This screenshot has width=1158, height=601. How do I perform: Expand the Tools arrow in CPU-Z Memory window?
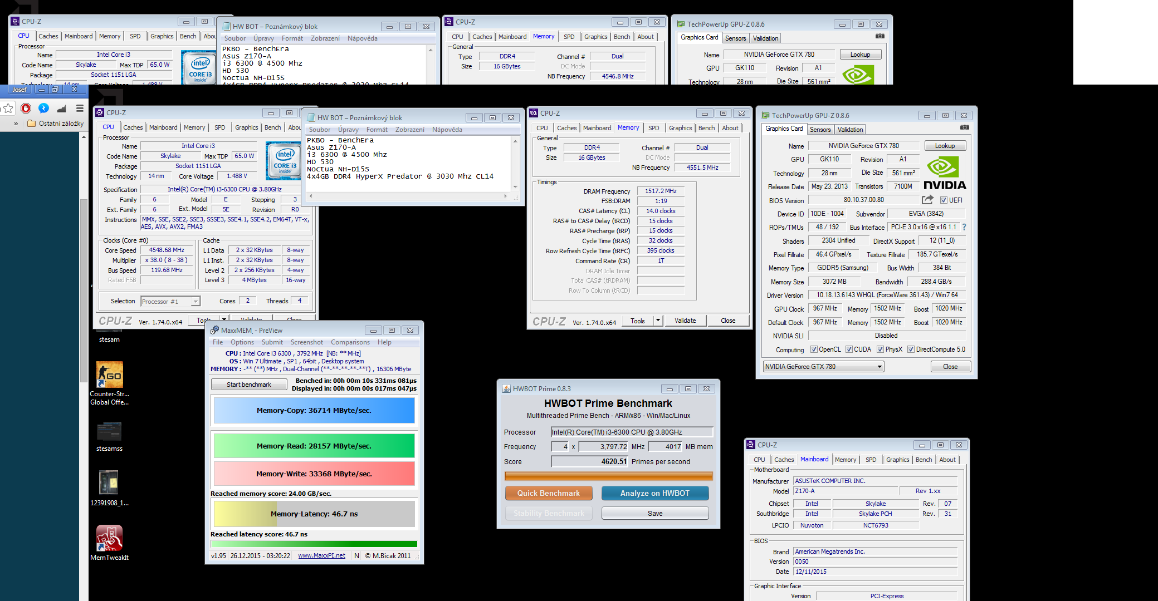658,321
